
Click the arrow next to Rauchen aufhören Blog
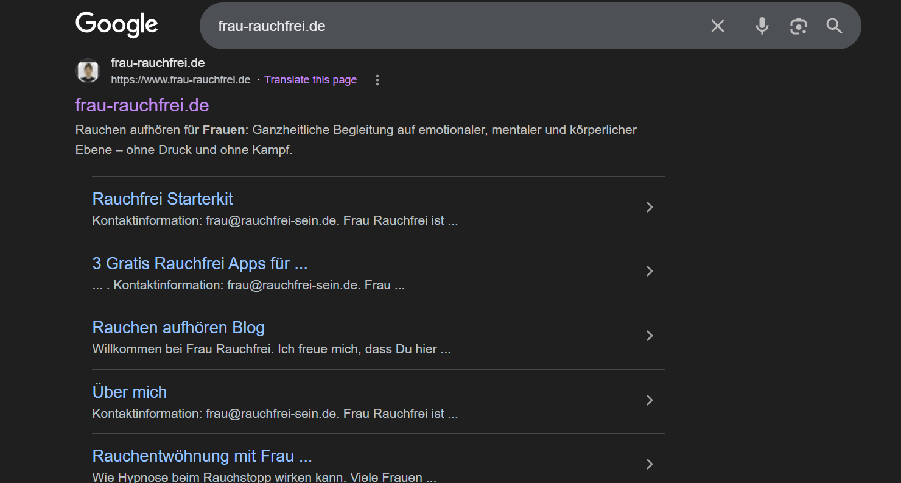tap(650, 336)
